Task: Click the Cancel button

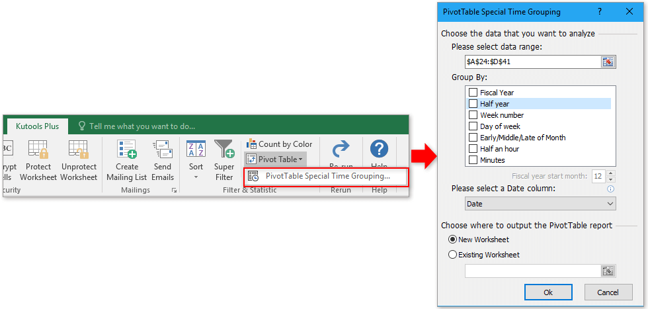Action: (x=608, y=292)
